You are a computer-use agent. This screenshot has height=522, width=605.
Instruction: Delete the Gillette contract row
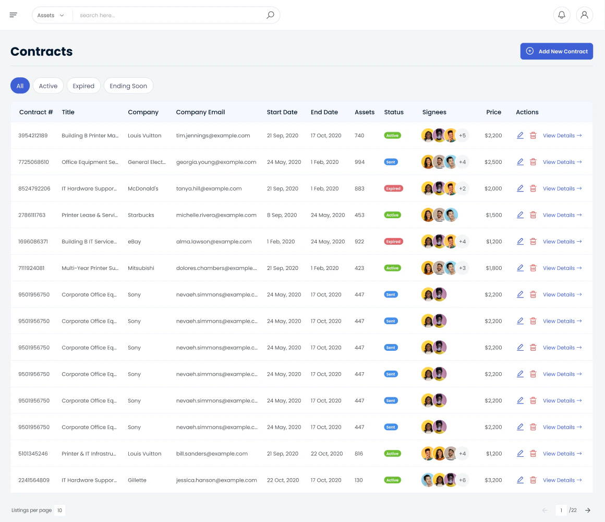click(x=533, y=480)
